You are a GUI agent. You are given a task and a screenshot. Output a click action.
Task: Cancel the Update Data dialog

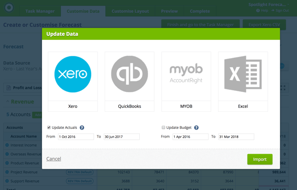(x=53, y=159)
